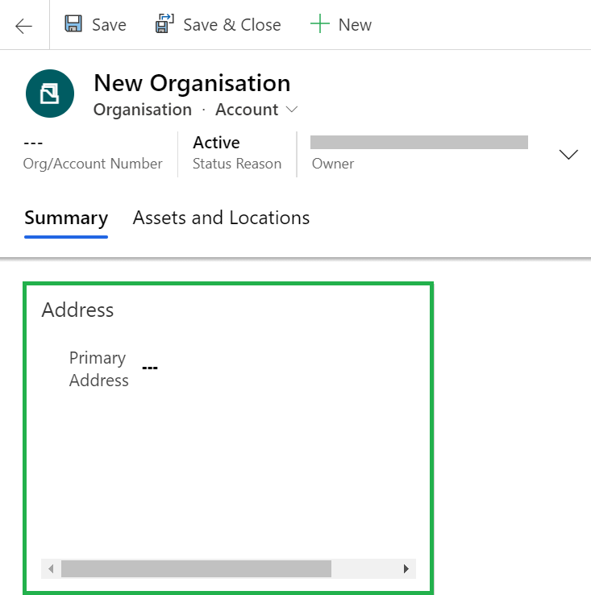The image size is (591, 595).
Task: Select the Active Status Reason field
Action: 216,143
